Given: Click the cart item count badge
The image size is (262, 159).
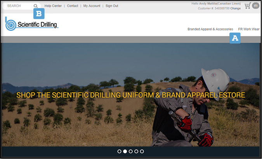Looking at the screenshot, I should point(255,6).
